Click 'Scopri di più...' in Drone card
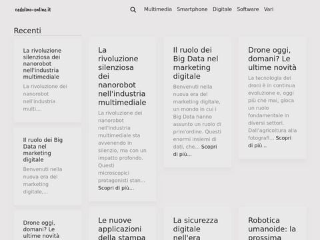This screenshot has height=240, width=320. [x=269, y=141]
